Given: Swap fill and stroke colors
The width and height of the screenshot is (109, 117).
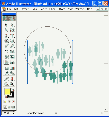Looking at the screenshot, I should 13,90.
